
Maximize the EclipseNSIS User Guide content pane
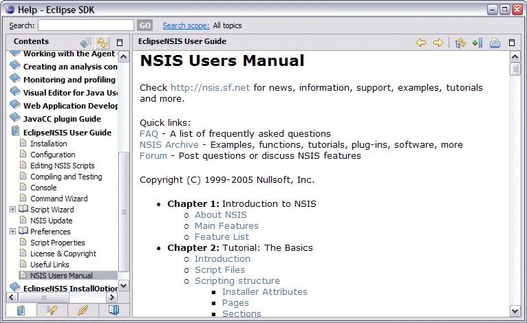pyautogui.click(x=511, y=43)
